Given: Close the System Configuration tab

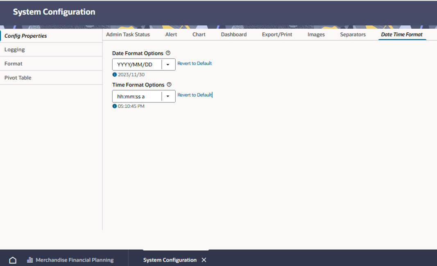Looking at the screenshot, I should pyautogui.click(x=204, y=260).
